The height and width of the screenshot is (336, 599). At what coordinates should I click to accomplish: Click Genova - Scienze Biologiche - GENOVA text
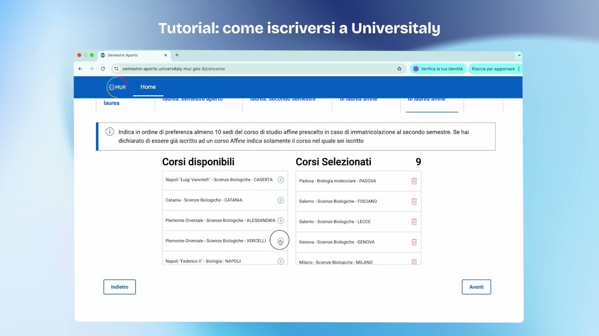[337, 242]
